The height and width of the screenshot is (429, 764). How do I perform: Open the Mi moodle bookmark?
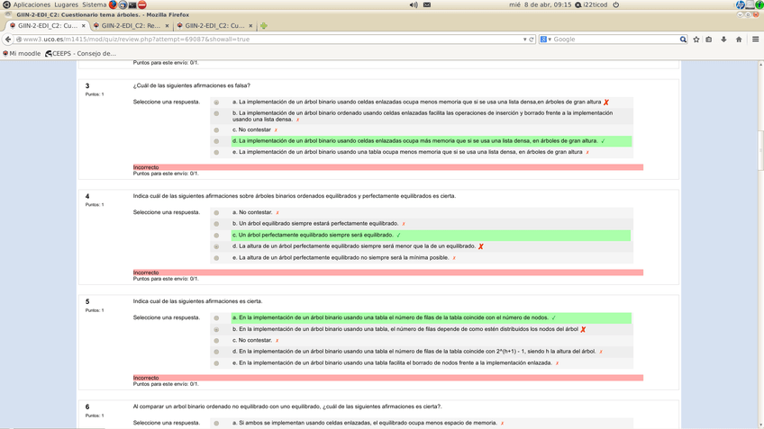[x=24, y=53]
